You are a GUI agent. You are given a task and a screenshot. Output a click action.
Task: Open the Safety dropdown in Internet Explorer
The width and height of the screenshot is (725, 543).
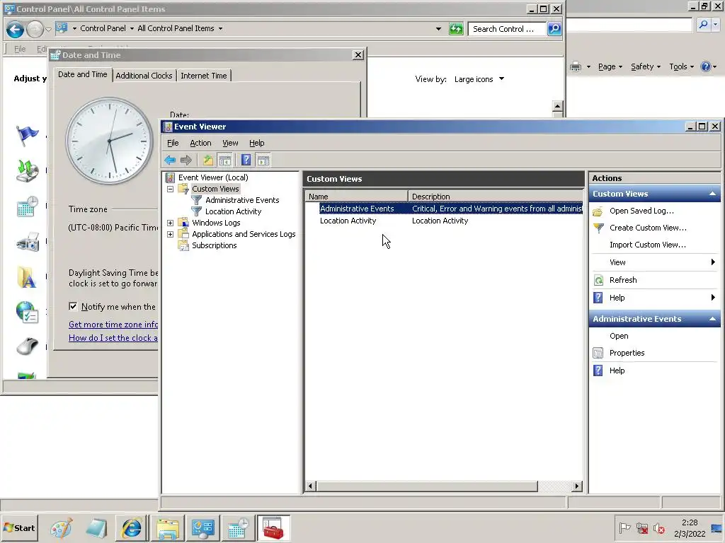click(x=646, y=67)
